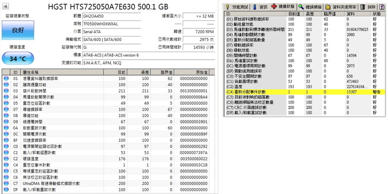Click status orb for attribute ID 03

coord(6,91)
